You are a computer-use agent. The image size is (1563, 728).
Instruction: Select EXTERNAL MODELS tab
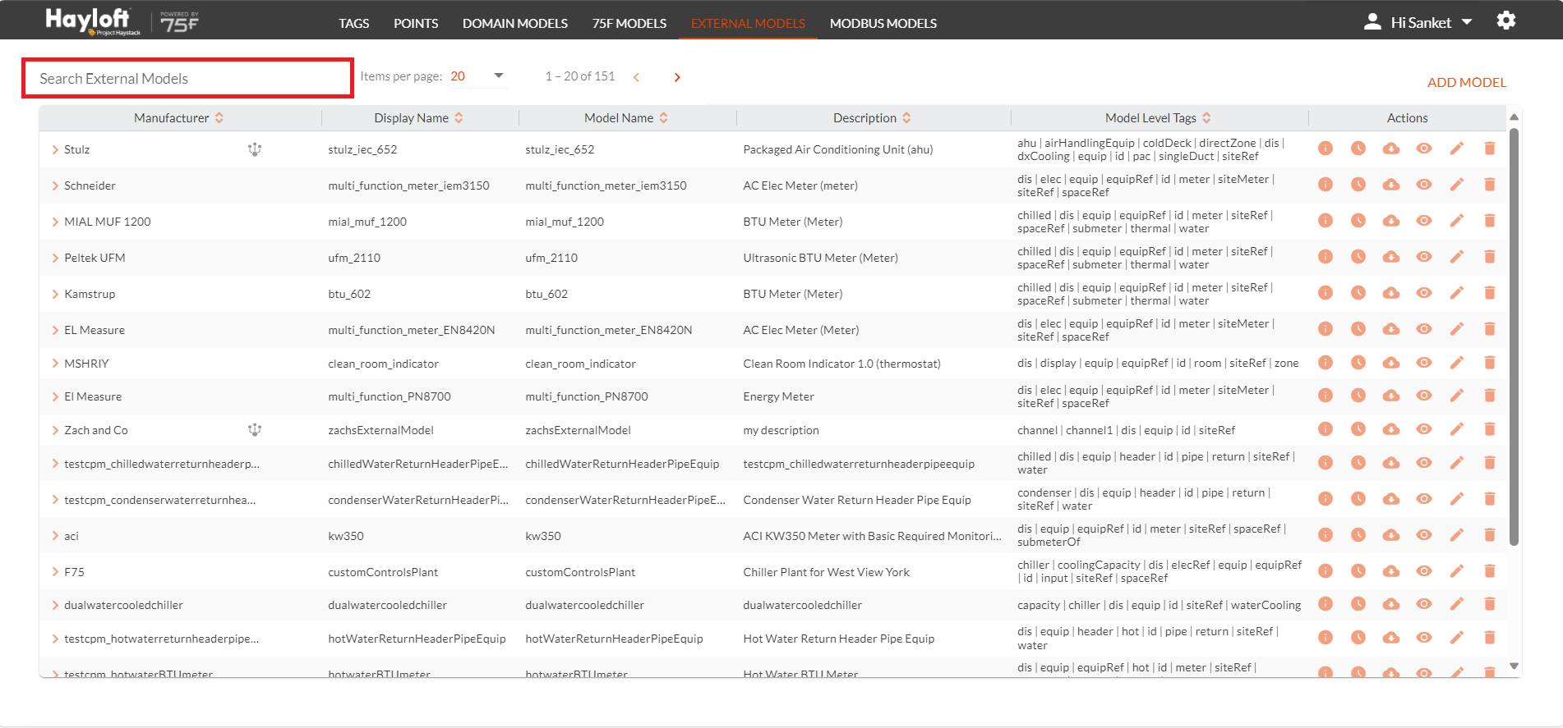pos(748,23)
